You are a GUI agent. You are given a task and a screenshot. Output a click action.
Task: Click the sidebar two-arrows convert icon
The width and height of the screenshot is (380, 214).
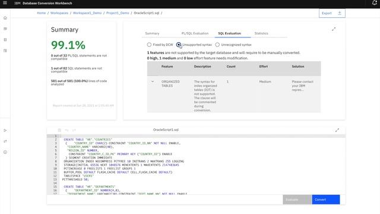pyautogui.click(x=5, y=141)
